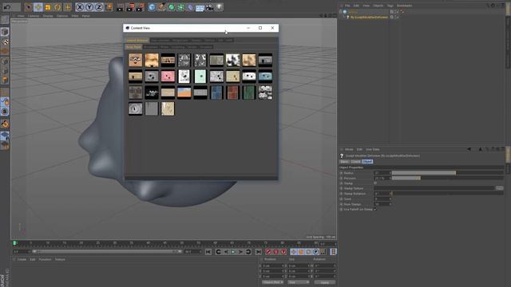Adjust the Radius slider
Image resolution: width=511 pixels, height=287 pixels.
[x=447, y=173]
